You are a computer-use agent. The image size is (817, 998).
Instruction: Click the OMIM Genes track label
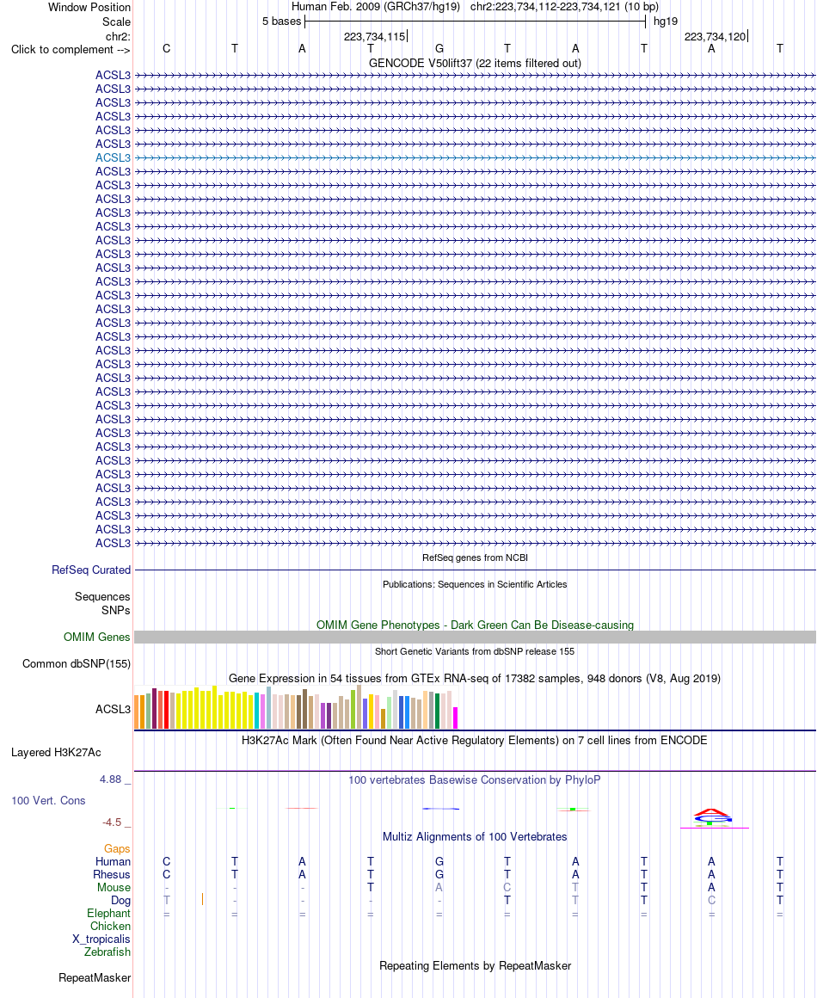pos(96,638)
